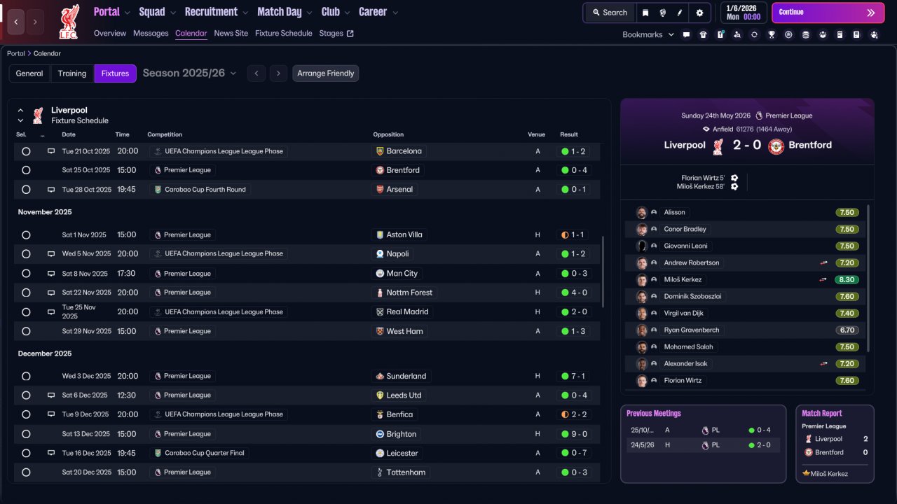
Task: Select the radio button for the Barcelona fixture
Action: (26, 151)
